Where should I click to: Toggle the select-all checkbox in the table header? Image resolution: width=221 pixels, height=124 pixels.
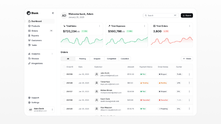point(64,67)
